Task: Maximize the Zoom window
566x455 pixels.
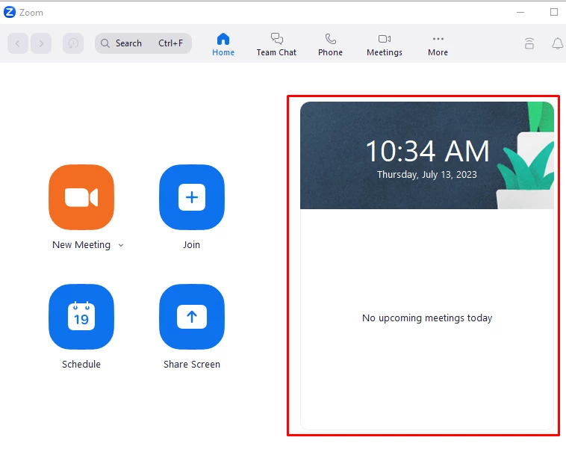Action: point(554,12)
